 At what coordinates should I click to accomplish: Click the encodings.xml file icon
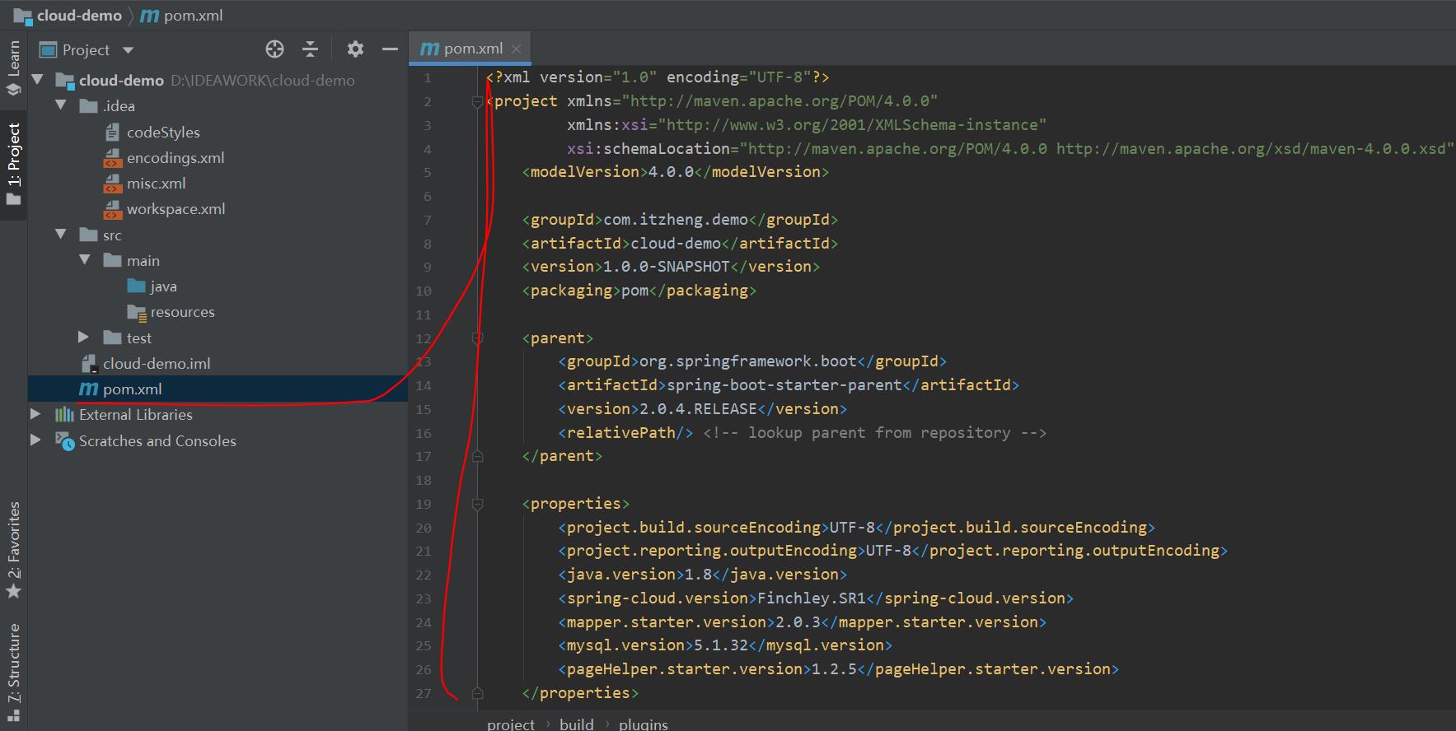113,158
